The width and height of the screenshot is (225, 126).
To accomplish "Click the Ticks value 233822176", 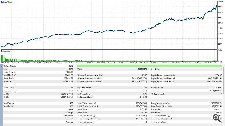I will pos(142,69).
